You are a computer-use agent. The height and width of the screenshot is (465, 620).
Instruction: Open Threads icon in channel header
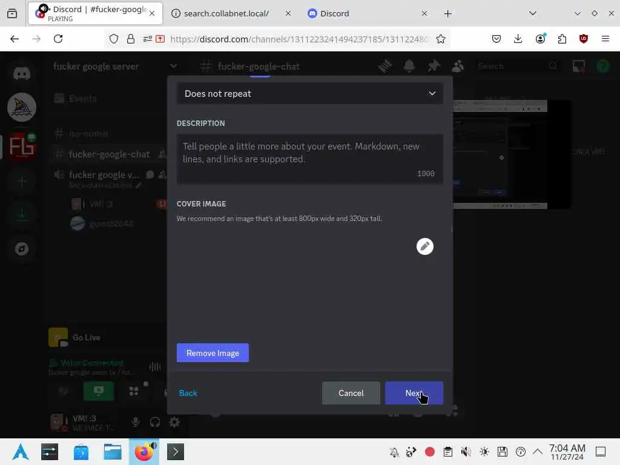point(384,66)
